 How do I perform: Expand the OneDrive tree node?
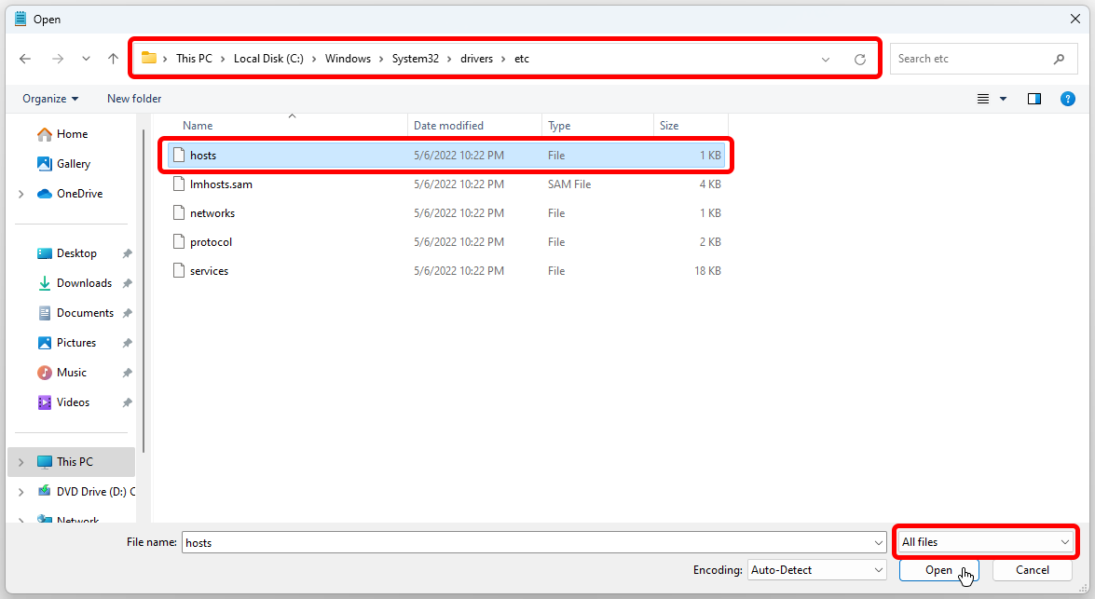[21, 194]
